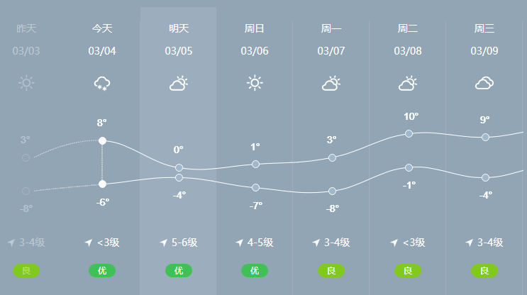Screen dimensions: 527x295
Task: Click the green 优 badge under today
Action: click(x=102, y=270)
